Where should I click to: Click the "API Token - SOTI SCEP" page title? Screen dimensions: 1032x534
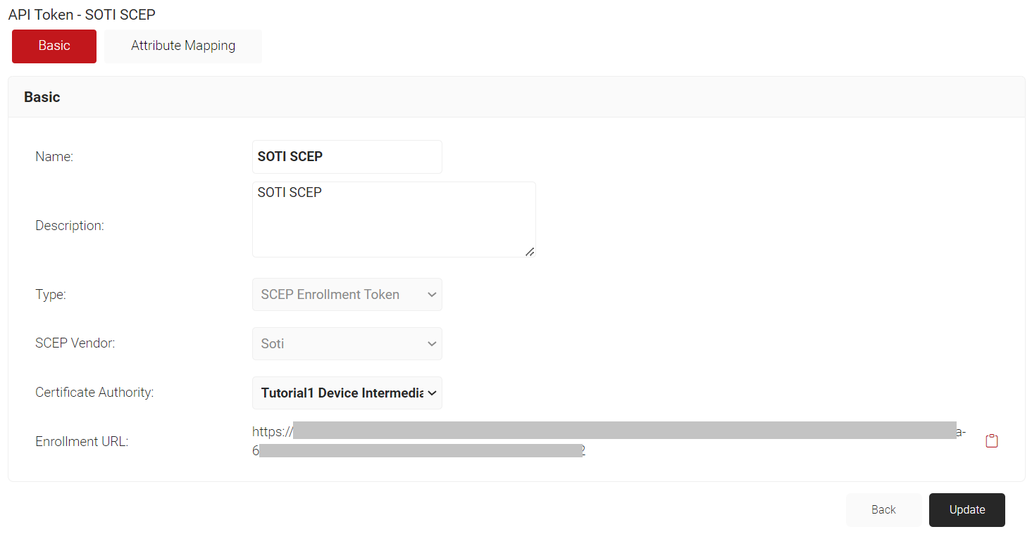pyautogui.click(x=82, y=14)
